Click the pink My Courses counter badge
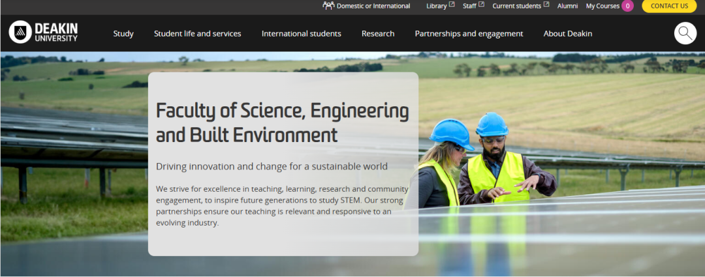The height and width of the screenshot is (277, 705). [x=628, y=6]
